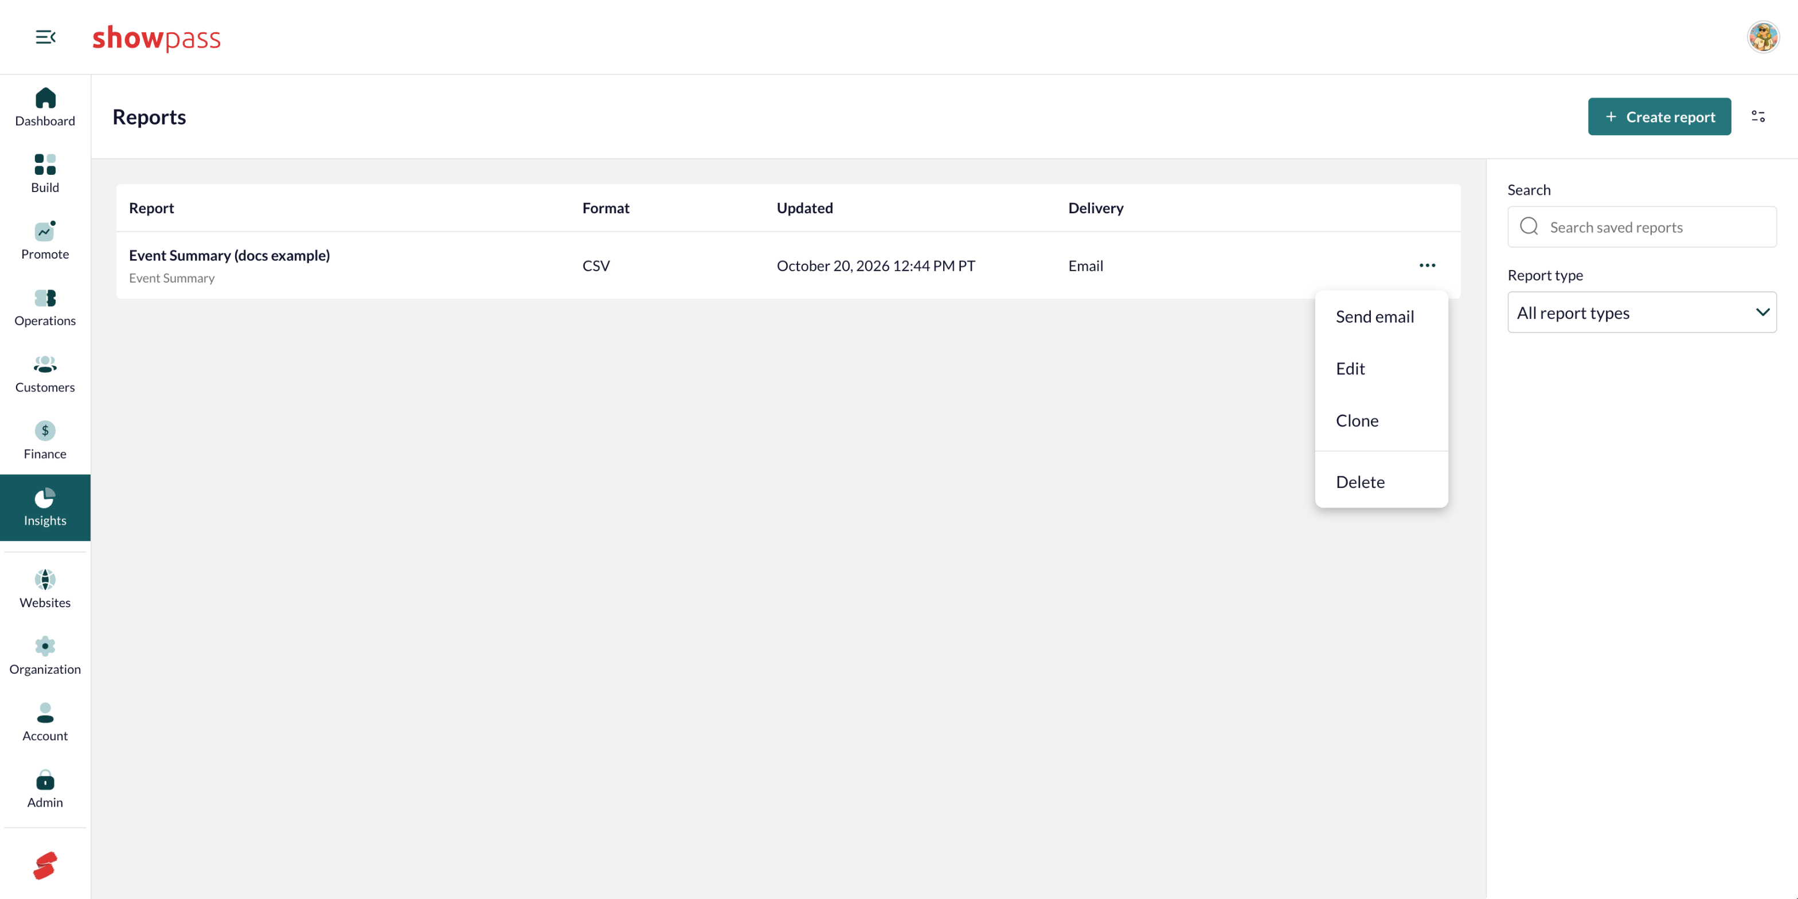Viewport: 1798px width, 899px height.
Task: Click the Email delivery cell
Action: 1085,266
